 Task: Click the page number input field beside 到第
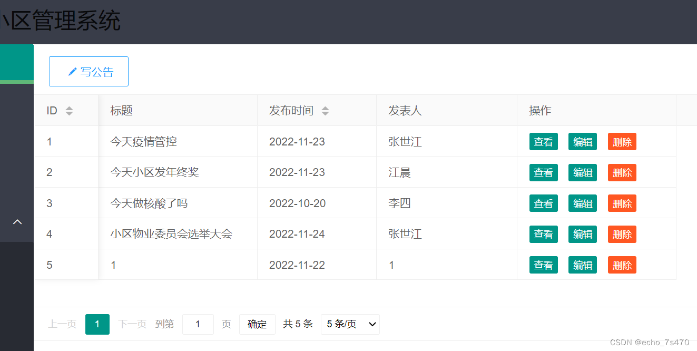tap(198, 324)
